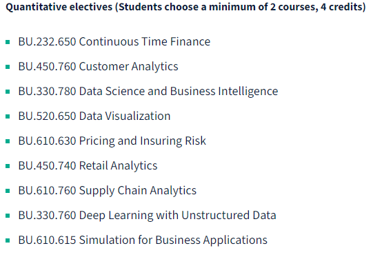
Task: Select BU.232.650 Continuous Time Finance
Action: point(114,41)
